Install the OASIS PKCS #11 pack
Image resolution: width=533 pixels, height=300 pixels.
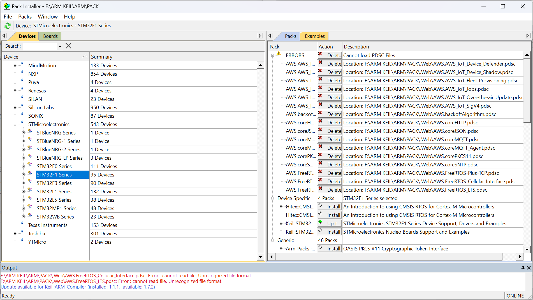coord(330,249)
